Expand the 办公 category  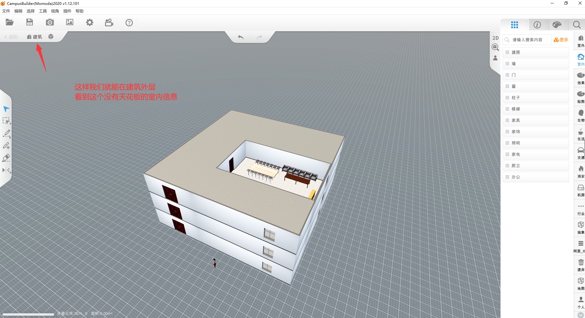(x=536, y=177)
